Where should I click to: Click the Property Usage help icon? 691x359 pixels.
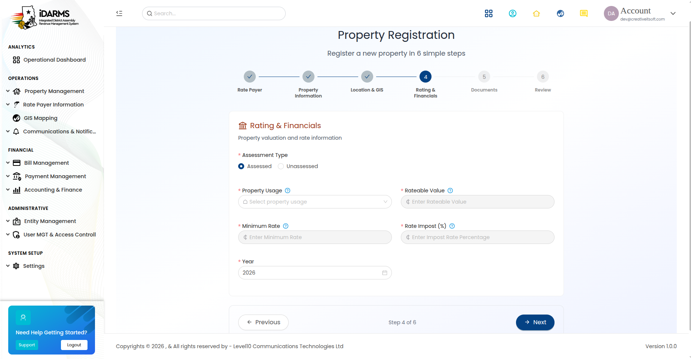288,191
